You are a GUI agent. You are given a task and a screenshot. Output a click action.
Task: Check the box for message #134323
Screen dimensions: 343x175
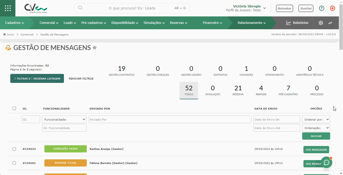coord(14,149)
